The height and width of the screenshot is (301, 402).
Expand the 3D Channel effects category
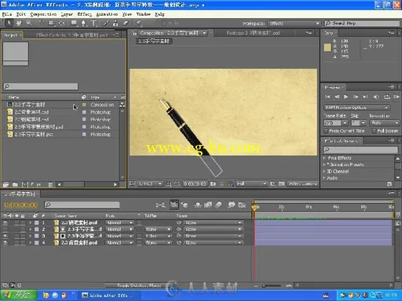(x=324, y=171)
